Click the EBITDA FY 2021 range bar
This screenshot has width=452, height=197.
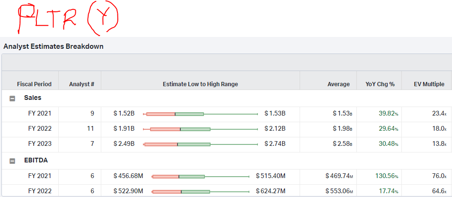200,177
